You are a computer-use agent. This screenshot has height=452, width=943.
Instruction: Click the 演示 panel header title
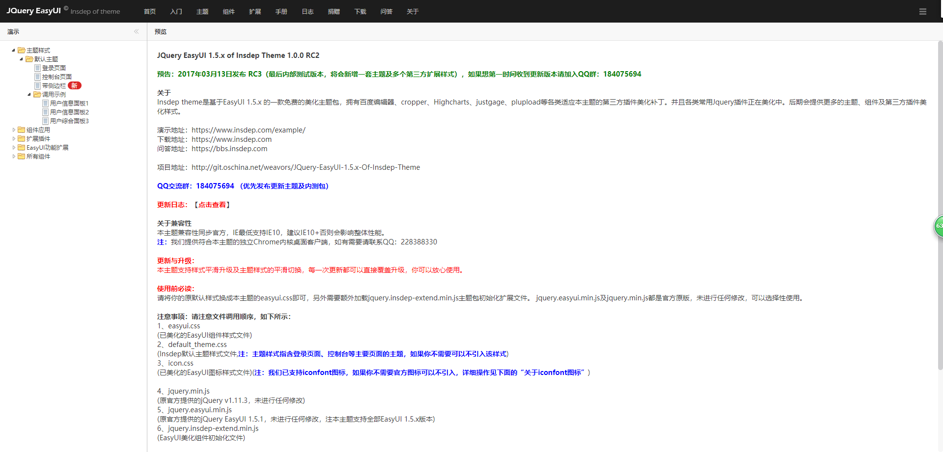(13, 31)
